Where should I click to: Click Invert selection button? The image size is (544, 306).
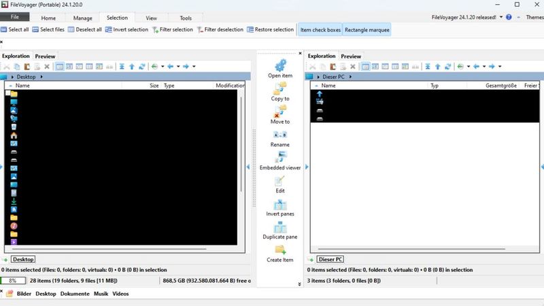coord(126,29)
